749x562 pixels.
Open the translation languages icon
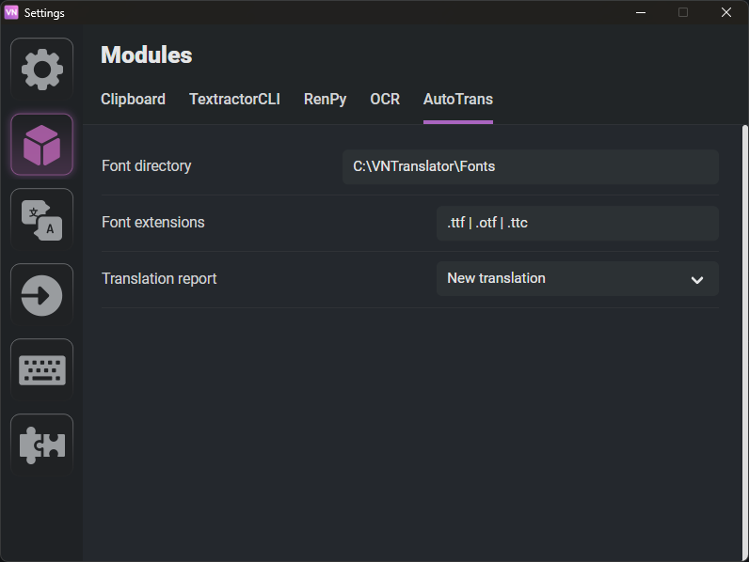41,220
